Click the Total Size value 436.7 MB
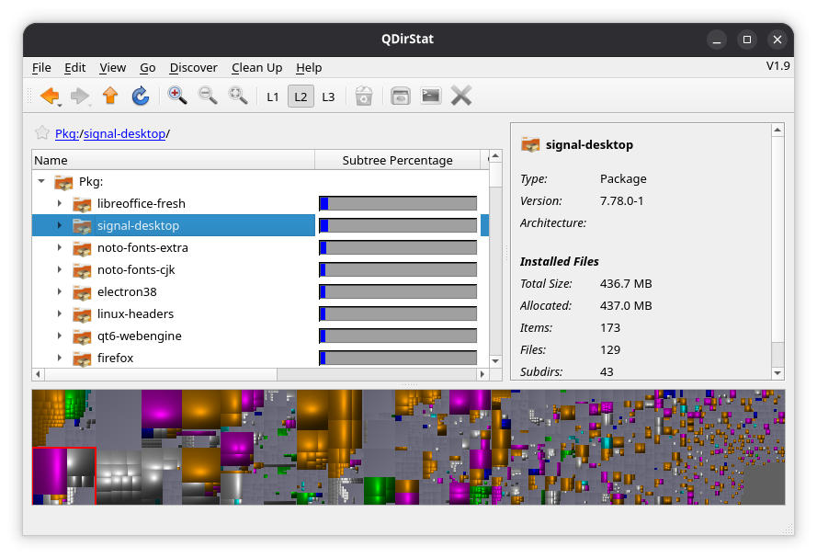The height and width of the screenshot is (558, 817). (x=626, y=283)
